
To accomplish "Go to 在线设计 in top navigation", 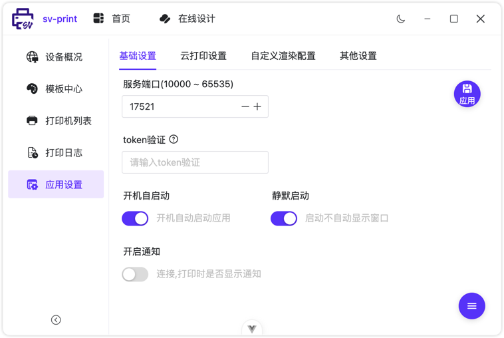I will click(188, 19).
